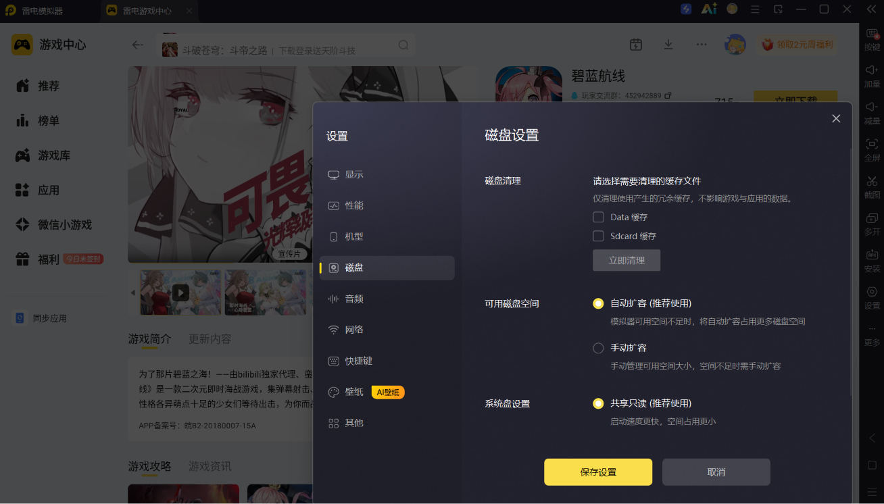
Task: Show 更多 tools in right sidebar
Action: pyautogui.click(x=872, y=335)
